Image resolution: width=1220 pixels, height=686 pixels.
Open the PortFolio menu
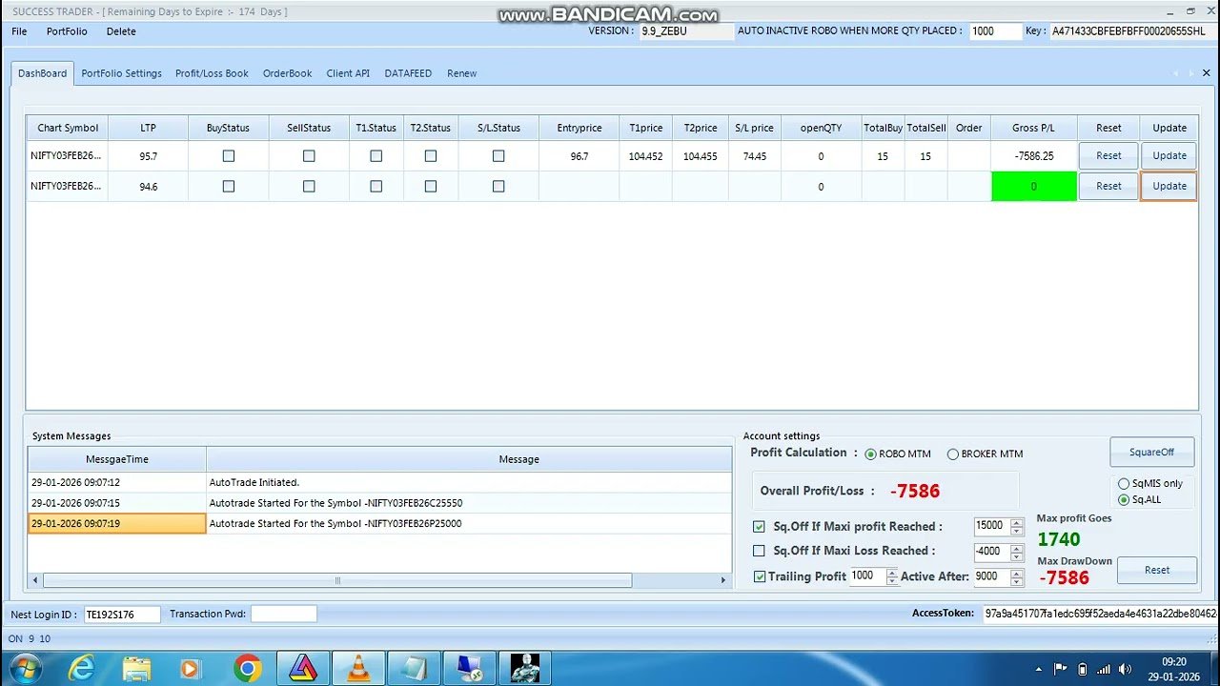point(67,31)
